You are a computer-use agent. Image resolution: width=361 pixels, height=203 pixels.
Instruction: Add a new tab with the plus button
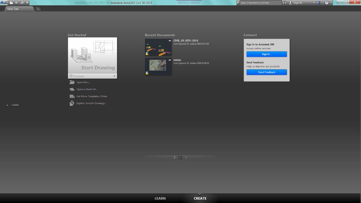[x=38, y=9]
